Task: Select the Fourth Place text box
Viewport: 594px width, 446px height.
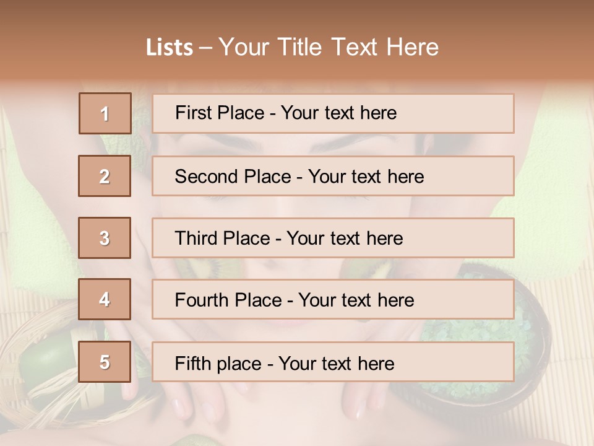Action: click(333, 299)
